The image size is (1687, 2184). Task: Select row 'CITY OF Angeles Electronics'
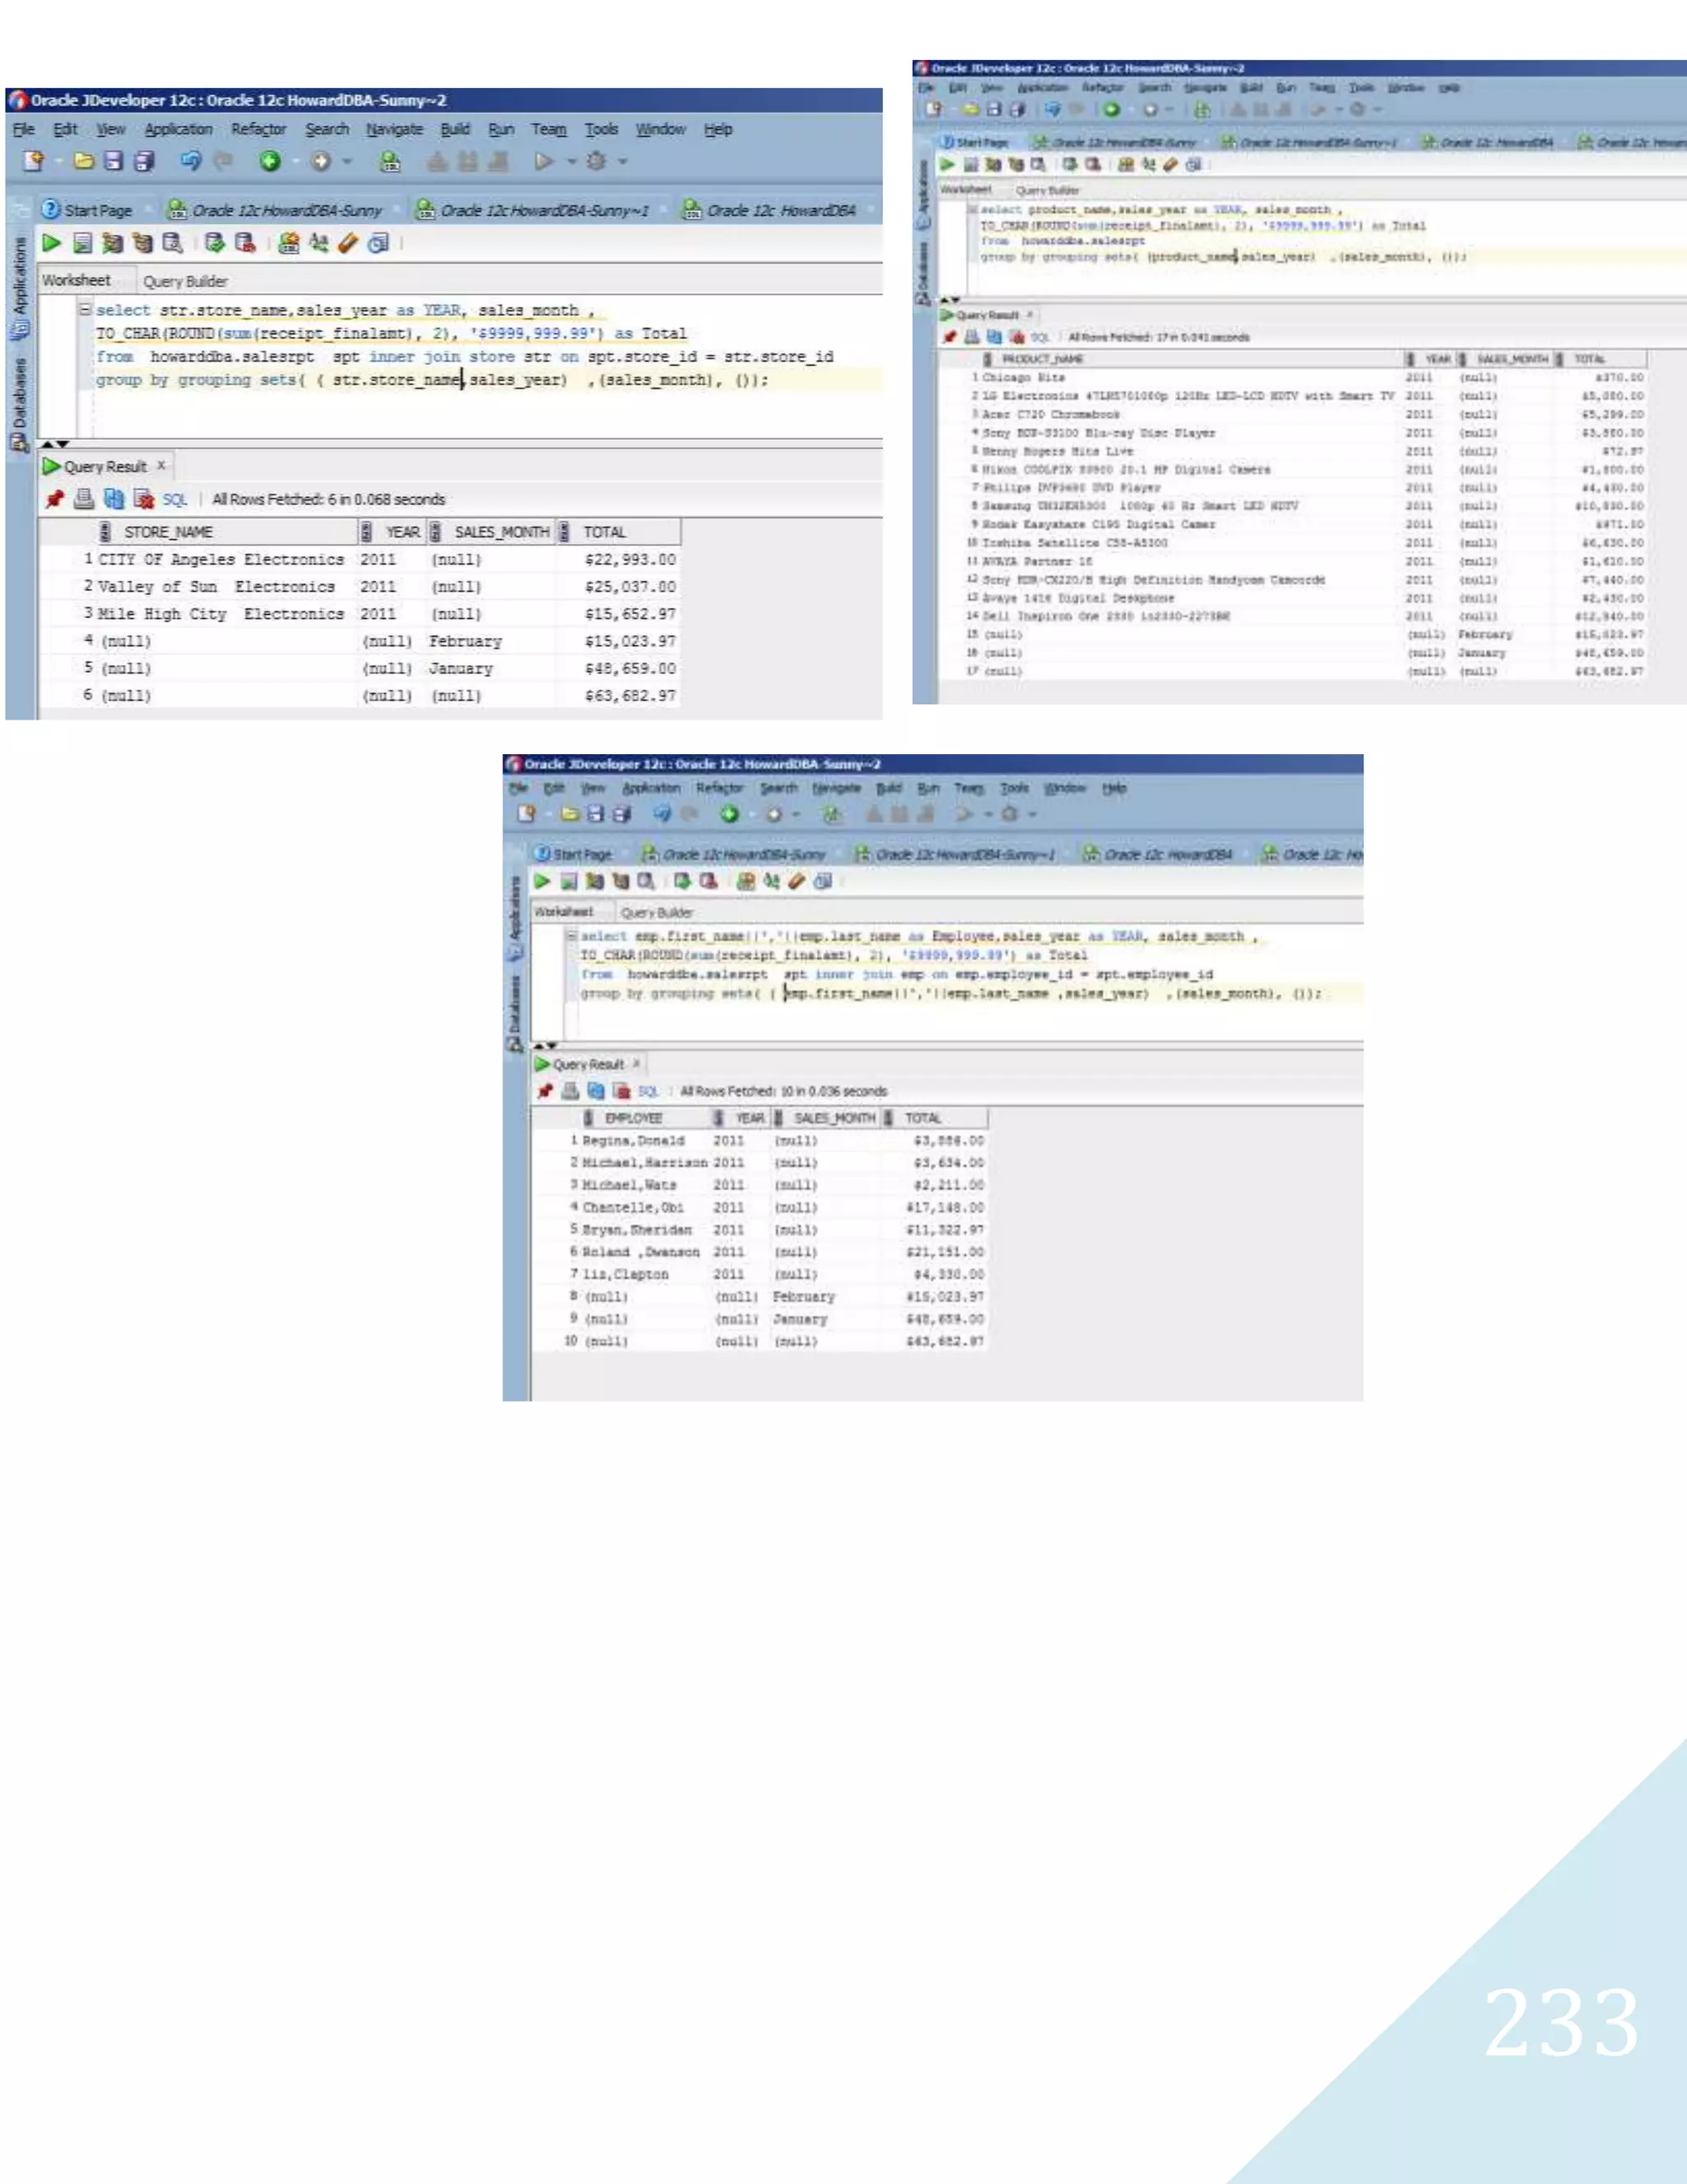click(x=360, y=559)
